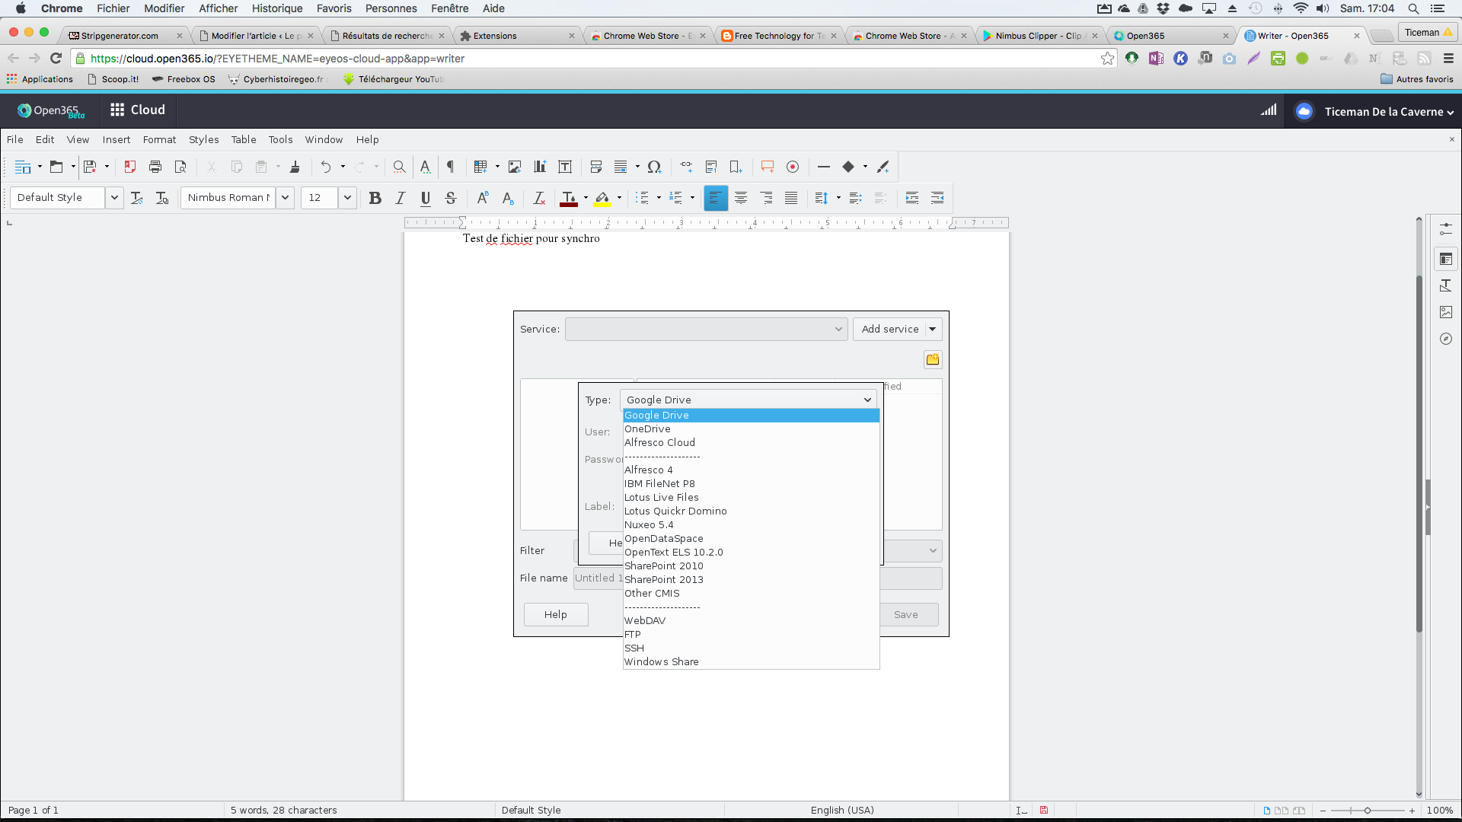Image resolution: width=1462 pixels, height=822 pixels.
Task: Click the Help button in dialog
Action: (556, 614)
